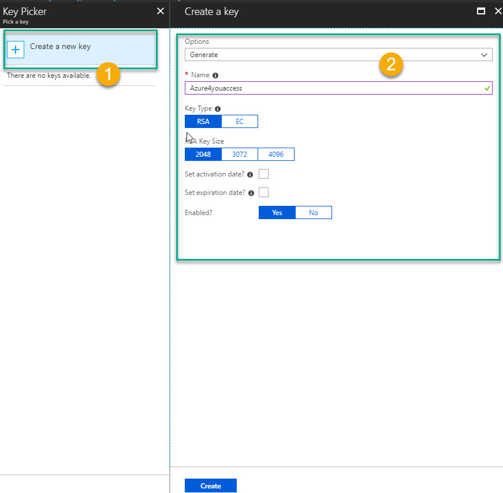
Task: Enable the Set expiration date checkbox
Action: click(264, 193)
